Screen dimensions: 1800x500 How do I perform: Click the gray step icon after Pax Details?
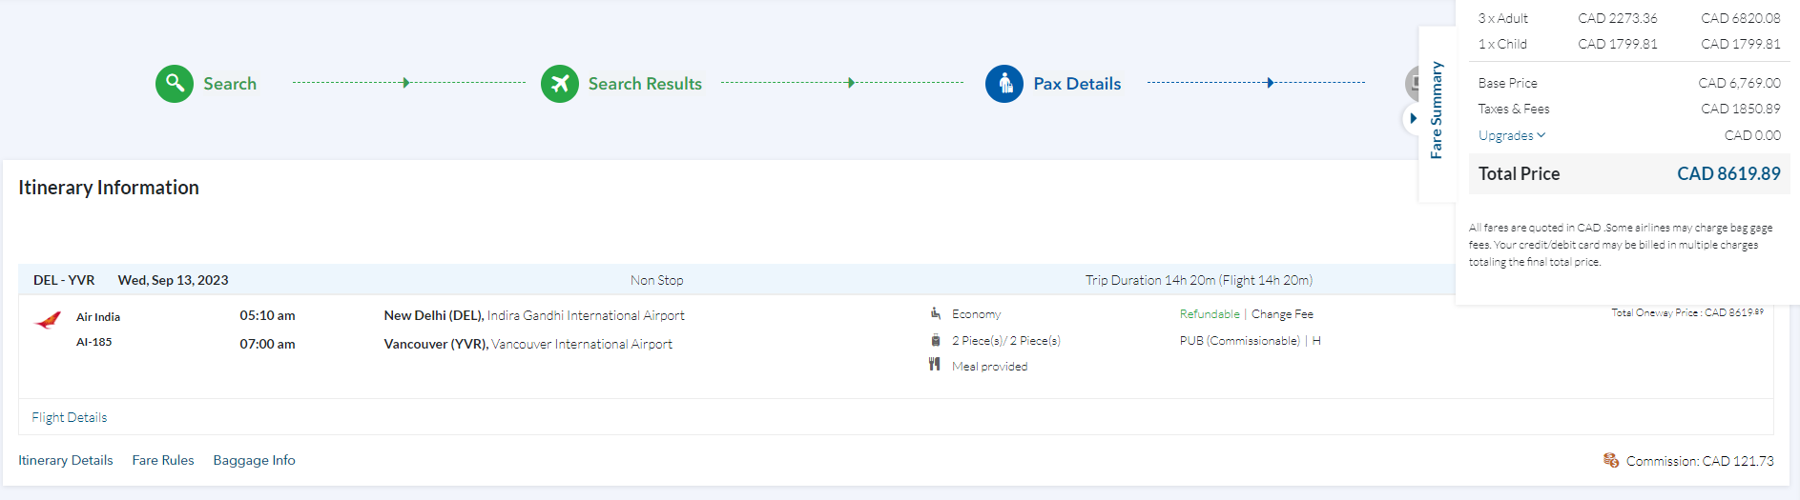pyautogui.click(x=1413, y=84)
